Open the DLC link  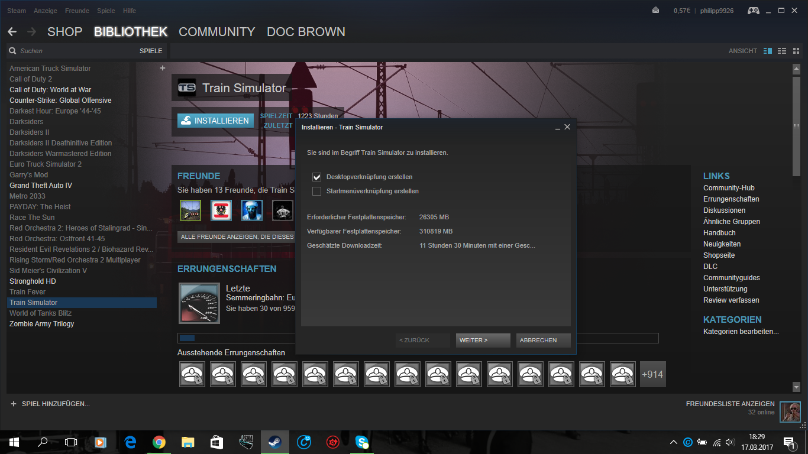tap(710, 267)
